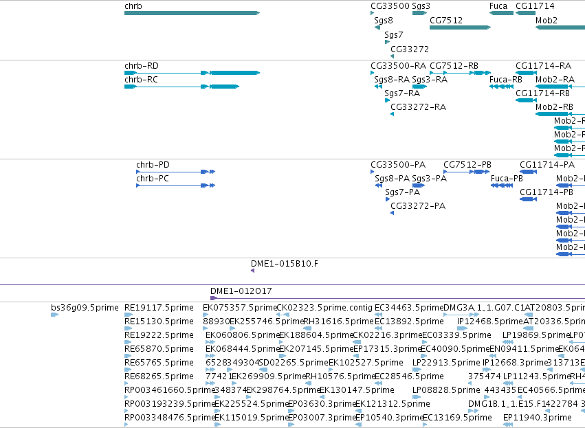585x428 pixels.
Task: Click the LP08828.5prime EST label
Action: (x=446, y=390)
